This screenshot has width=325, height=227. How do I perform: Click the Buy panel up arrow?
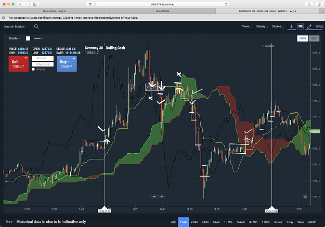tap(74, 58)
